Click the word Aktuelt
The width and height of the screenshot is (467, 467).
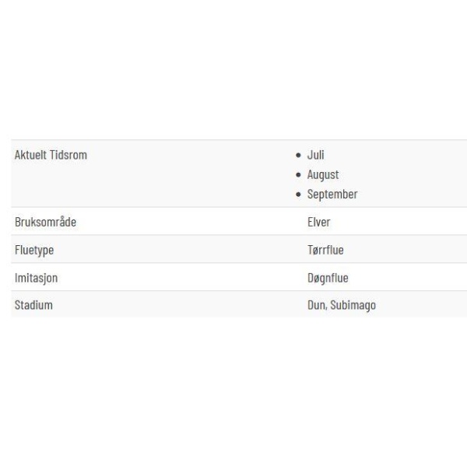[30, 155]
